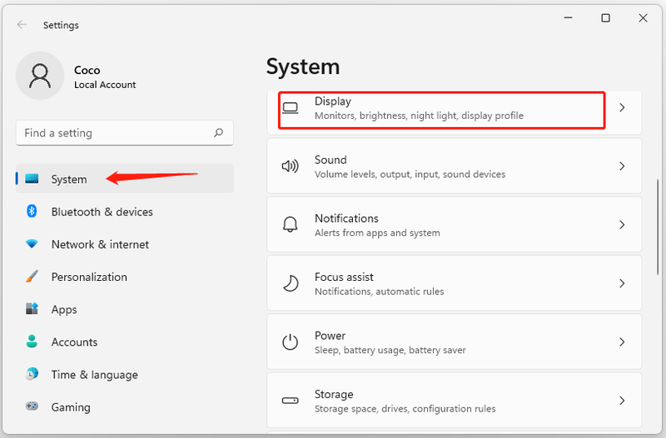Image resolution: width=666 pixels, height=438 pixels.
Task: Open Focus assist settings
Action: (x=454, y=283)
